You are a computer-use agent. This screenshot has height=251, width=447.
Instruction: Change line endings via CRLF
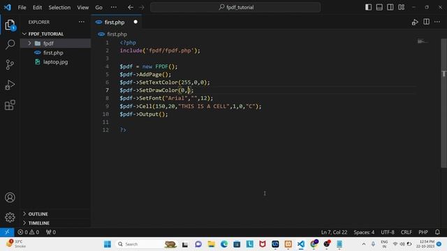pyautogui.click(x=406, y=232)
